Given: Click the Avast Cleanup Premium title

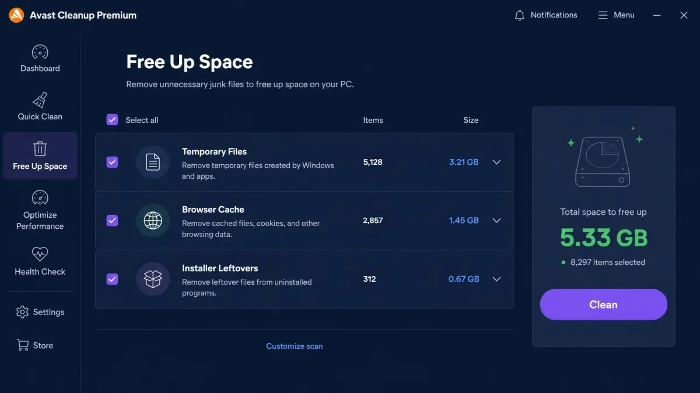Looking at the screenshot, I should (83, 15).
